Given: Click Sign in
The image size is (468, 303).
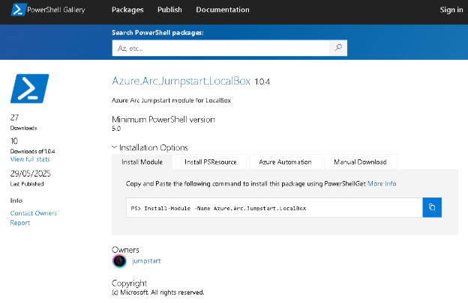Looking at the screenshot, I should tap(451, 10).
